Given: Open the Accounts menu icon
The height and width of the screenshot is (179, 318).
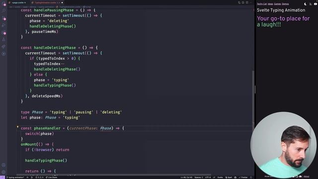Looking at the screenshot, I should pos(3,165).
